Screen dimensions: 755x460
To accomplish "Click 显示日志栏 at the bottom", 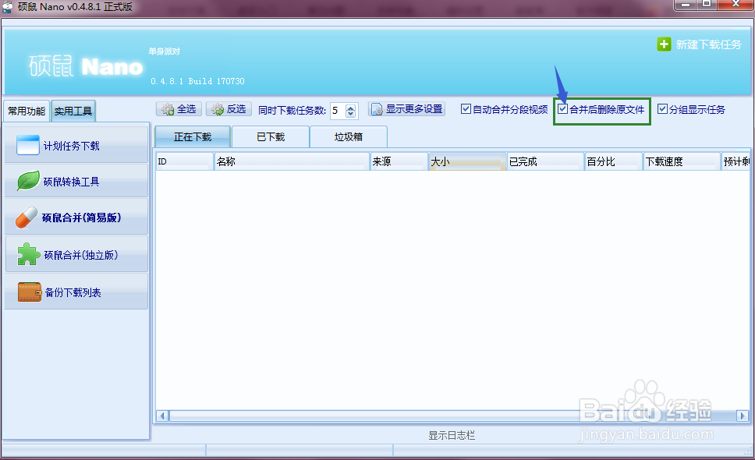I will point(452,436).
